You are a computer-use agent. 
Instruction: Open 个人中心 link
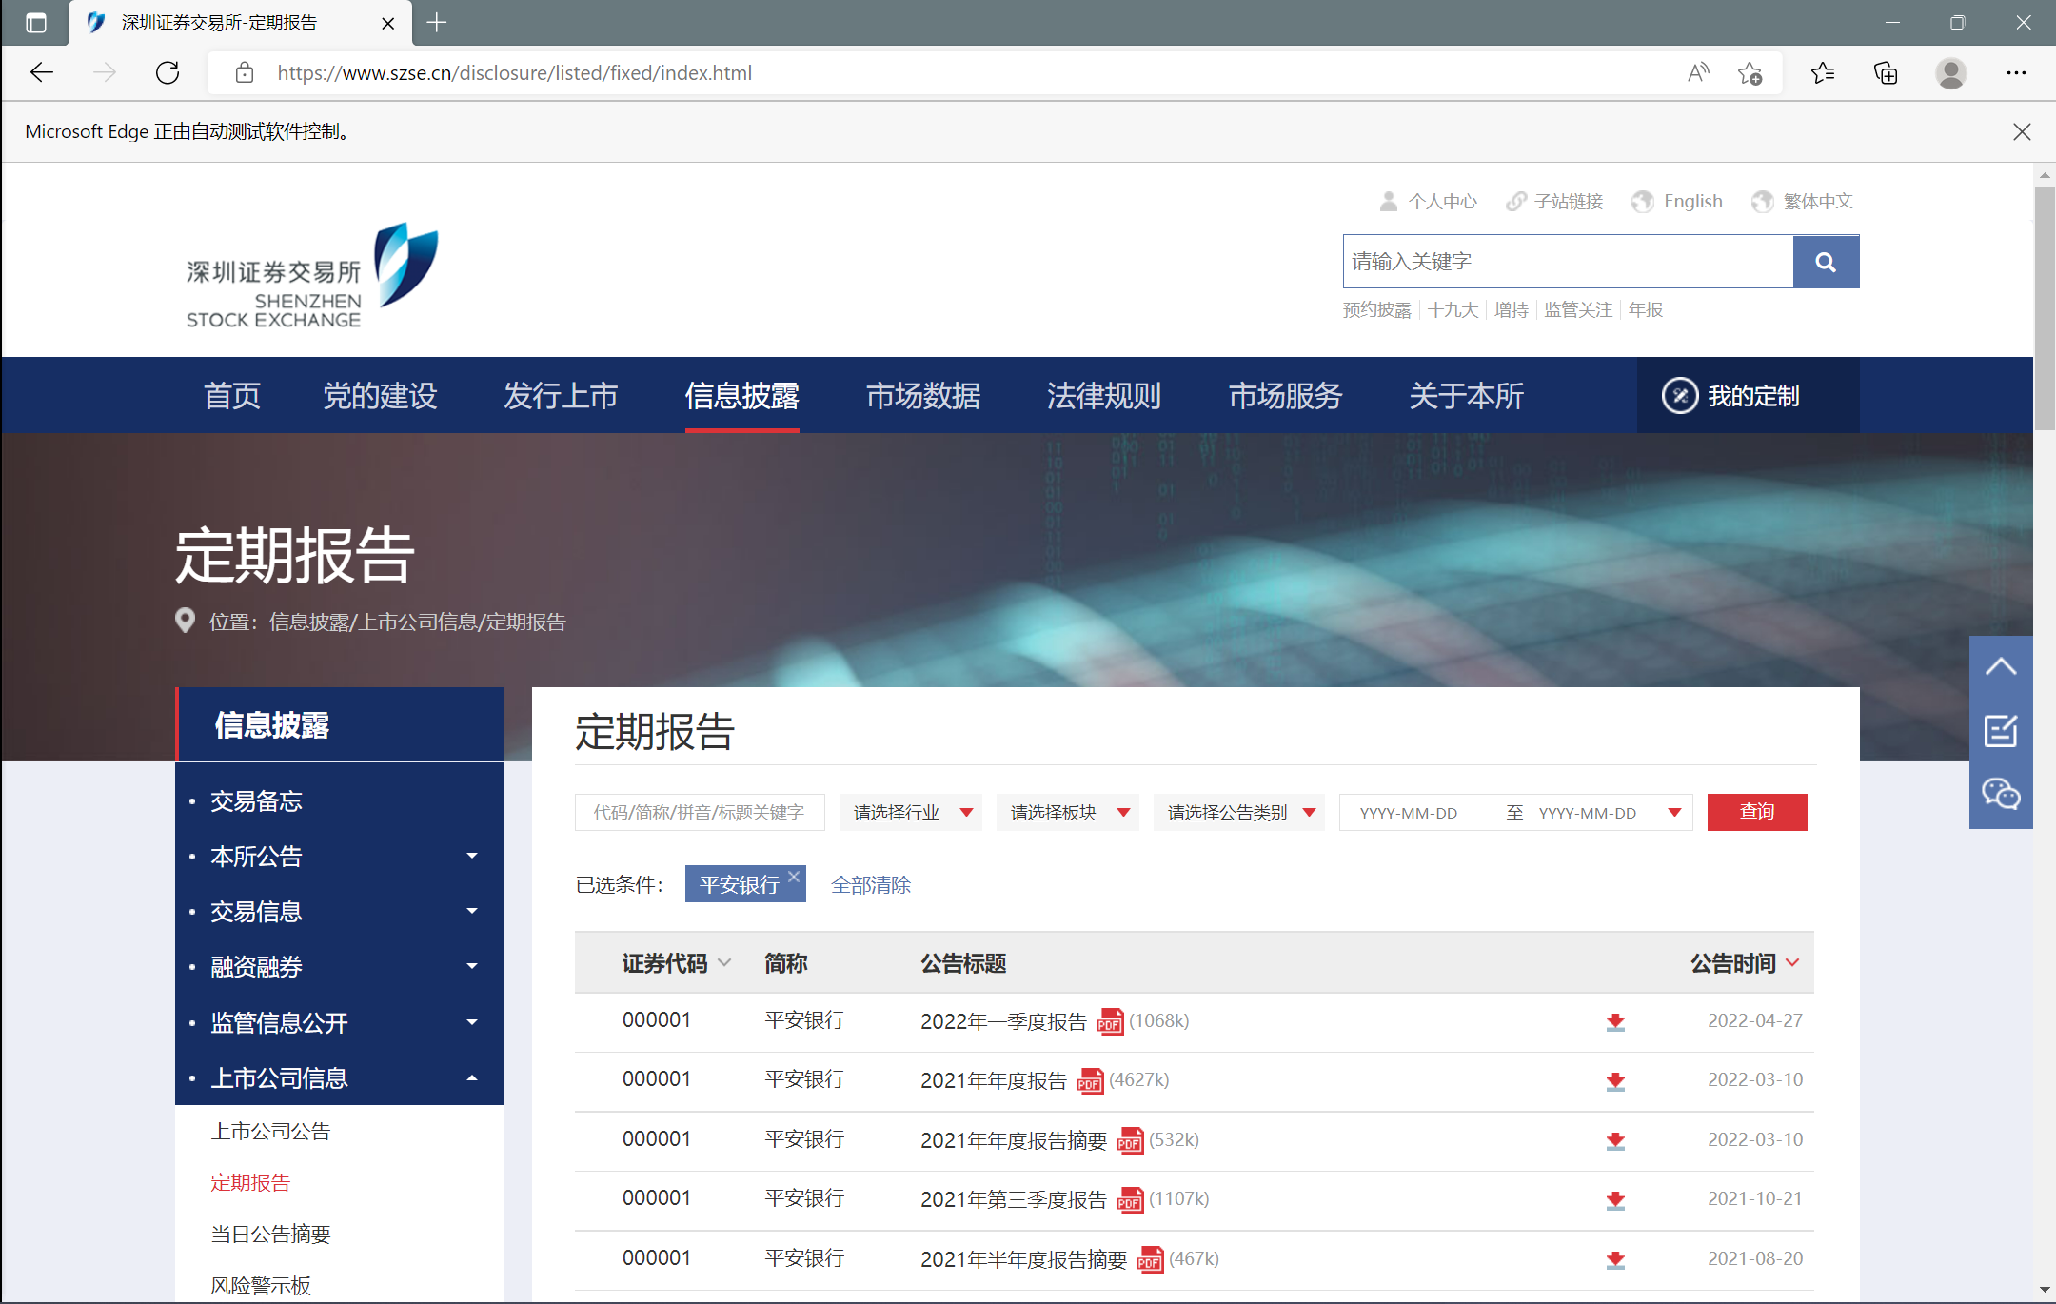pos(1429,202)
